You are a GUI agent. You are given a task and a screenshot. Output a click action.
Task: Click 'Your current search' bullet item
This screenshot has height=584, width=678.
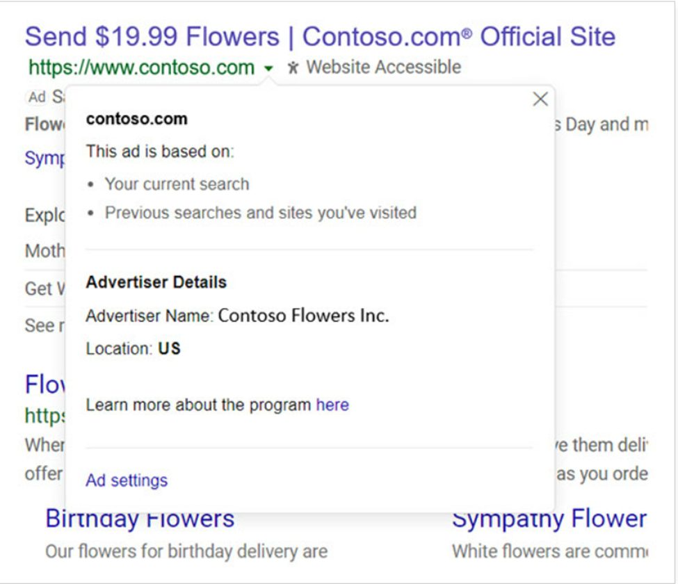(x=177, y=184)
